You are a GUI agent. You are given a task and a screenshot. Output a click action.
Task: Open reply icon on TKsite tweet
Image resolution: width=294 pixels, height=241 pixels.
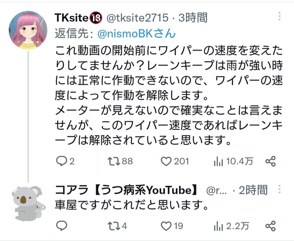point(62,161)
